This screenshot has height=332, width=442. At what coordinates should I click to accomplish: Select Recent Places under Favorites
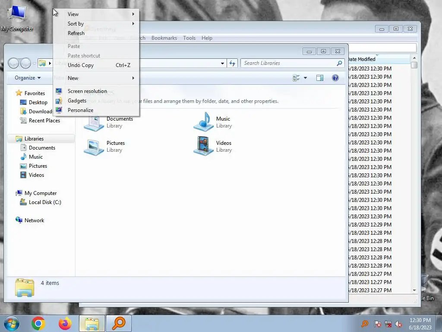pyautogui.click(x=44, y=120)
